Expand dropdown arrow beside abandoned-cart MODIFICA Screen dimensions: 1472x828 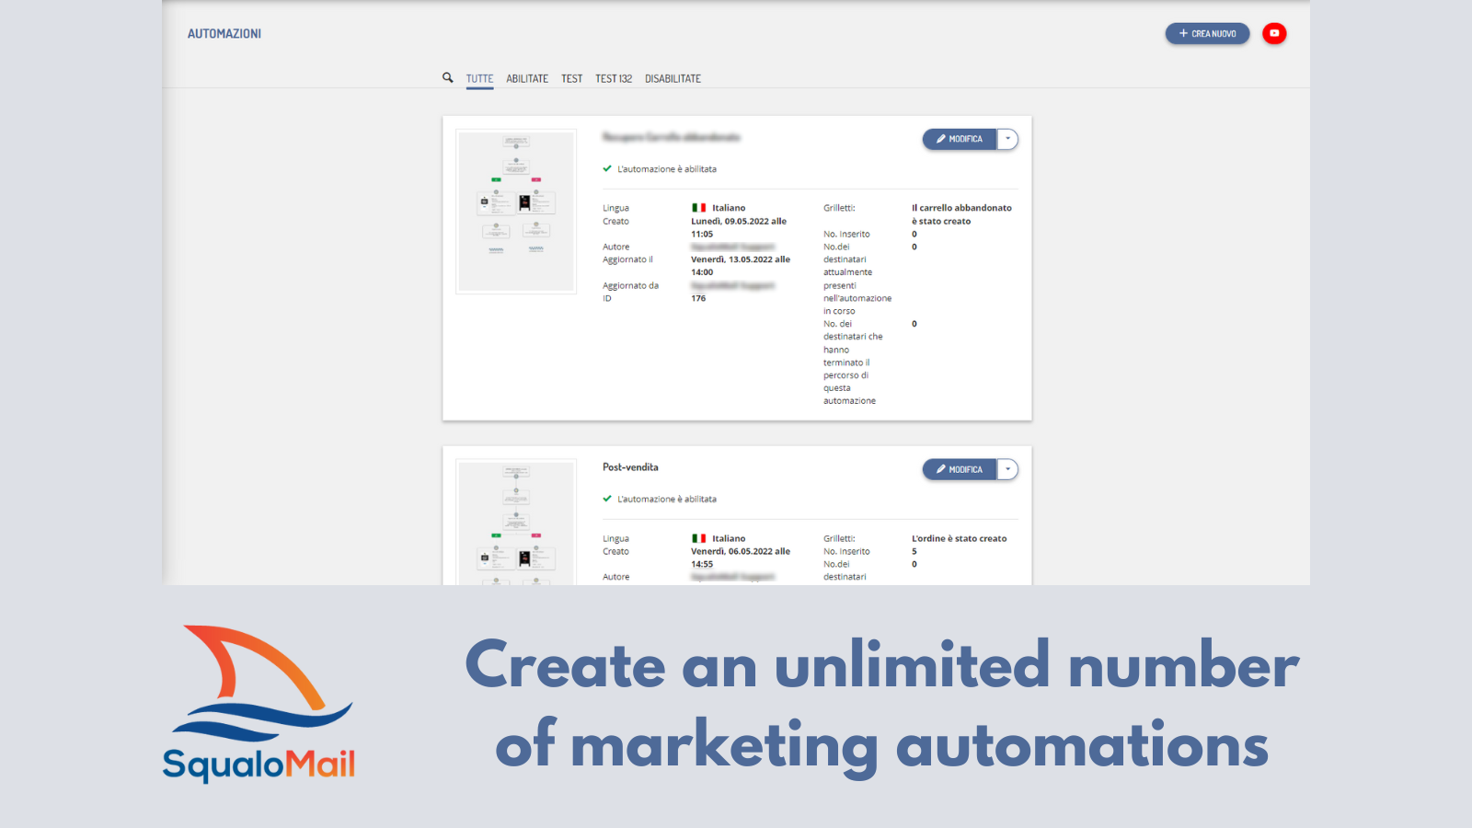tap(1008, 139)
